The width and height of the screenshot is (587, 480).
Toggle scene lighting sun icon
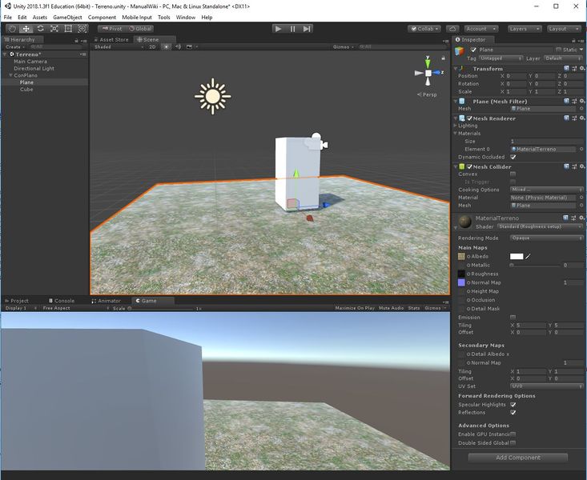167,46
